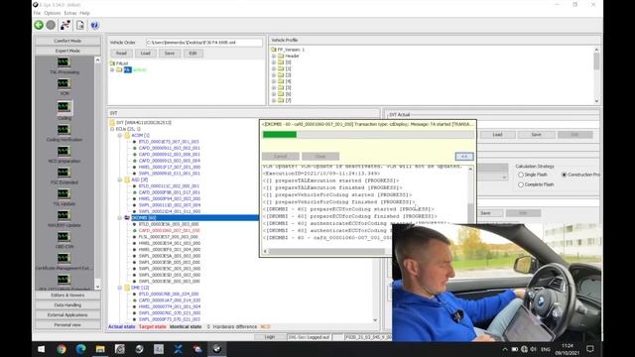This screenshot has width=635, height=357.
Task: Collapse the DME node in SVT tree
Action: [x=120, y=288]
